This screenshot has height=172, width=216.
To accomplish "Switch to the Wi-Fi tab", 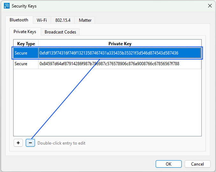I will pyautogui.click(x=42, y=20).
